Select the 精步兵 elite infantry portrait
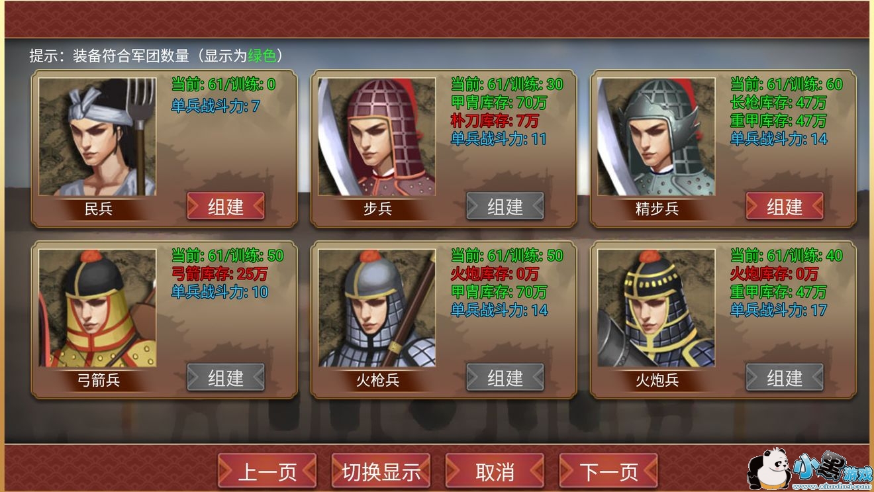The width and height of the screenshot is (874, 492). [656, 137]
